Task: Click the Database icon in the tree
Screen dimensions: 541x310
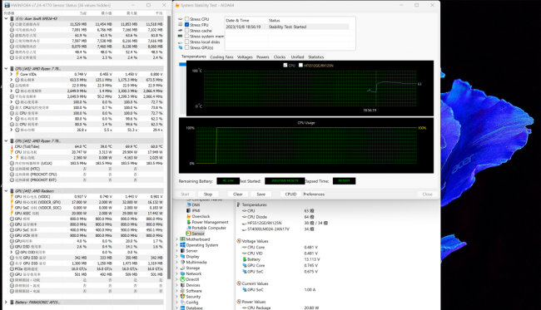Action: (182, 308)
